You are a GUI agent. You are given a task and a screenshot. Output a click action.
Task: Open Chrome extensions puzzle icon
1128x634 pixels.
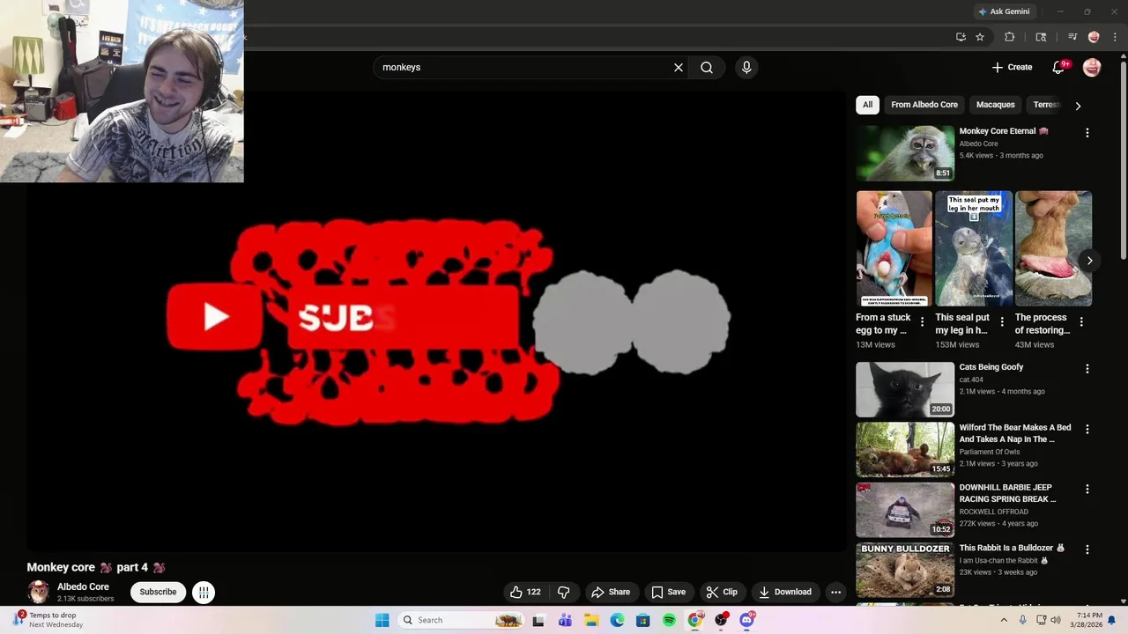(1010, 37)
